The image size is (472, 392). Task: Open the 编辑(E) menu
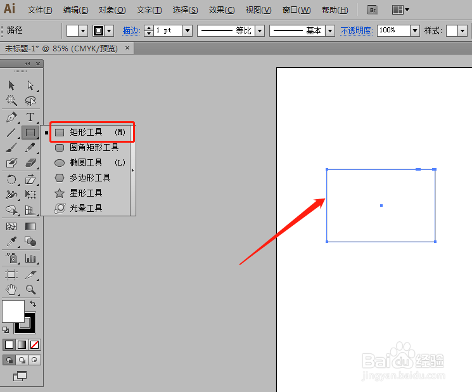click(x=75, y=10)
